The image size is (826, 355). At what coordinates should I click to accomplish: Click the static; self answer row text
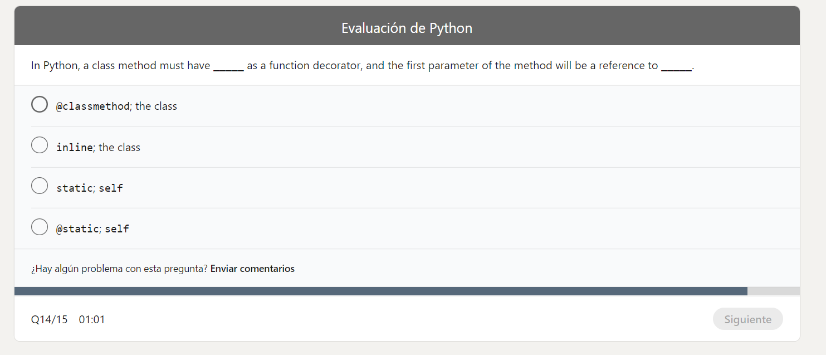(x=89, y=187)
